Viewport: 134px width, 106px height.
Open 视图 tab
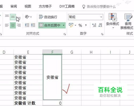(28, 6)
